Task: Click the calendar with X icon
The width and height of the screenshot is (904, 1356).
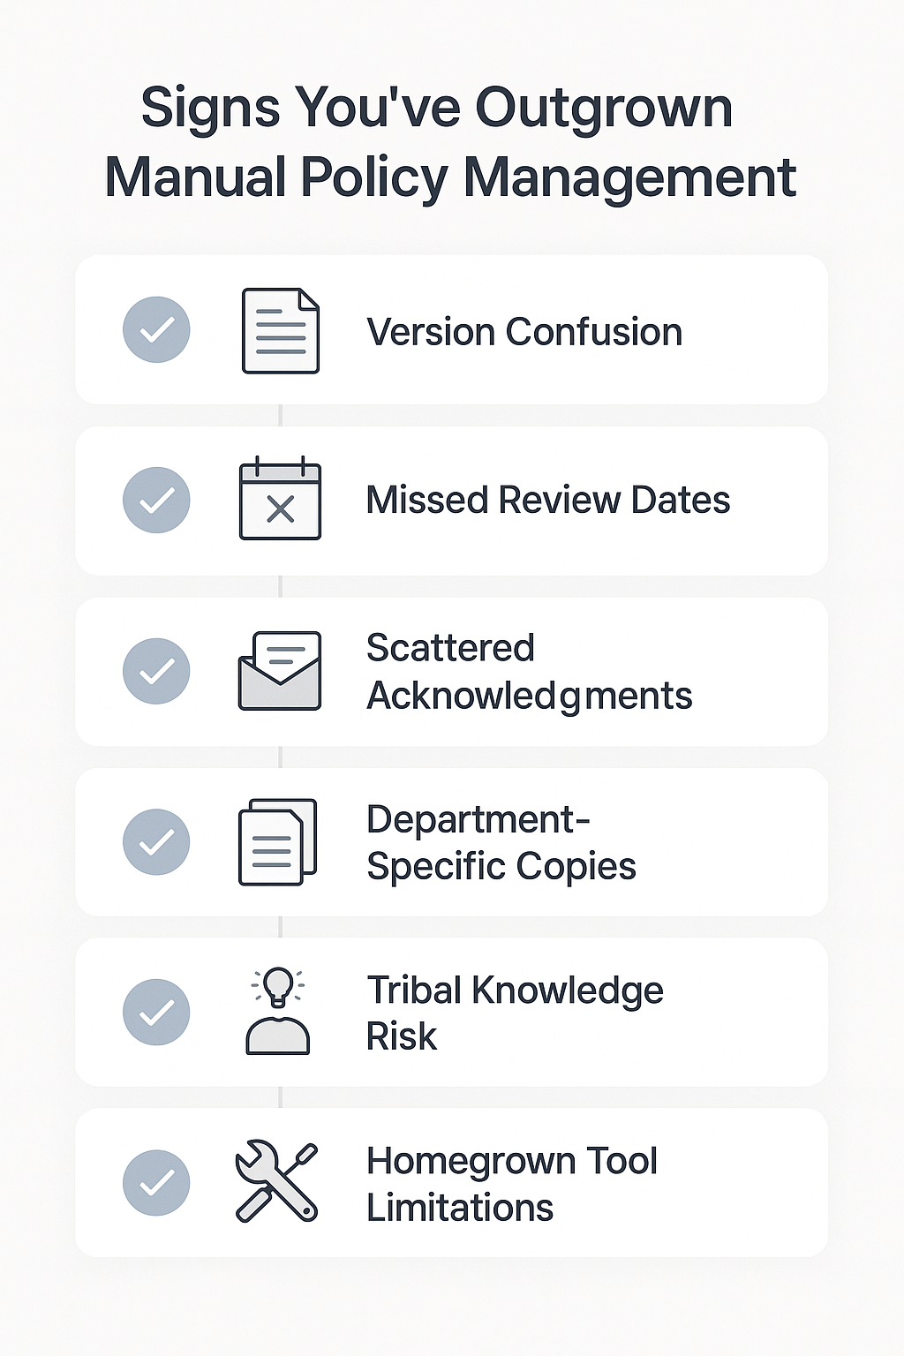Action: point(280,499)
